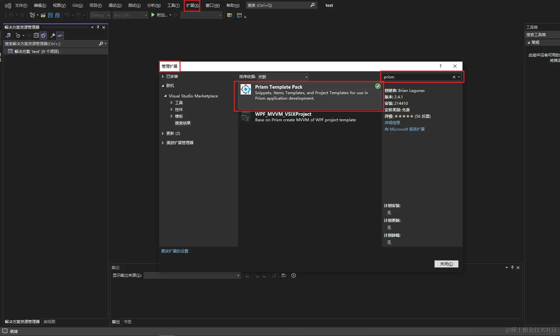560x336 pixels.
Task: Open the new project toolbar icon
Action: click(x=32, y=15)
